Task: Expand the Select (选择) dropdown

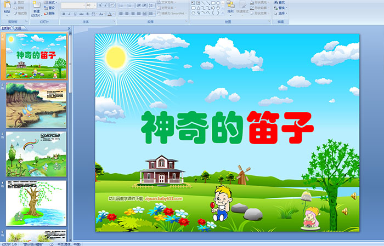Action: (x=281, y=13)
